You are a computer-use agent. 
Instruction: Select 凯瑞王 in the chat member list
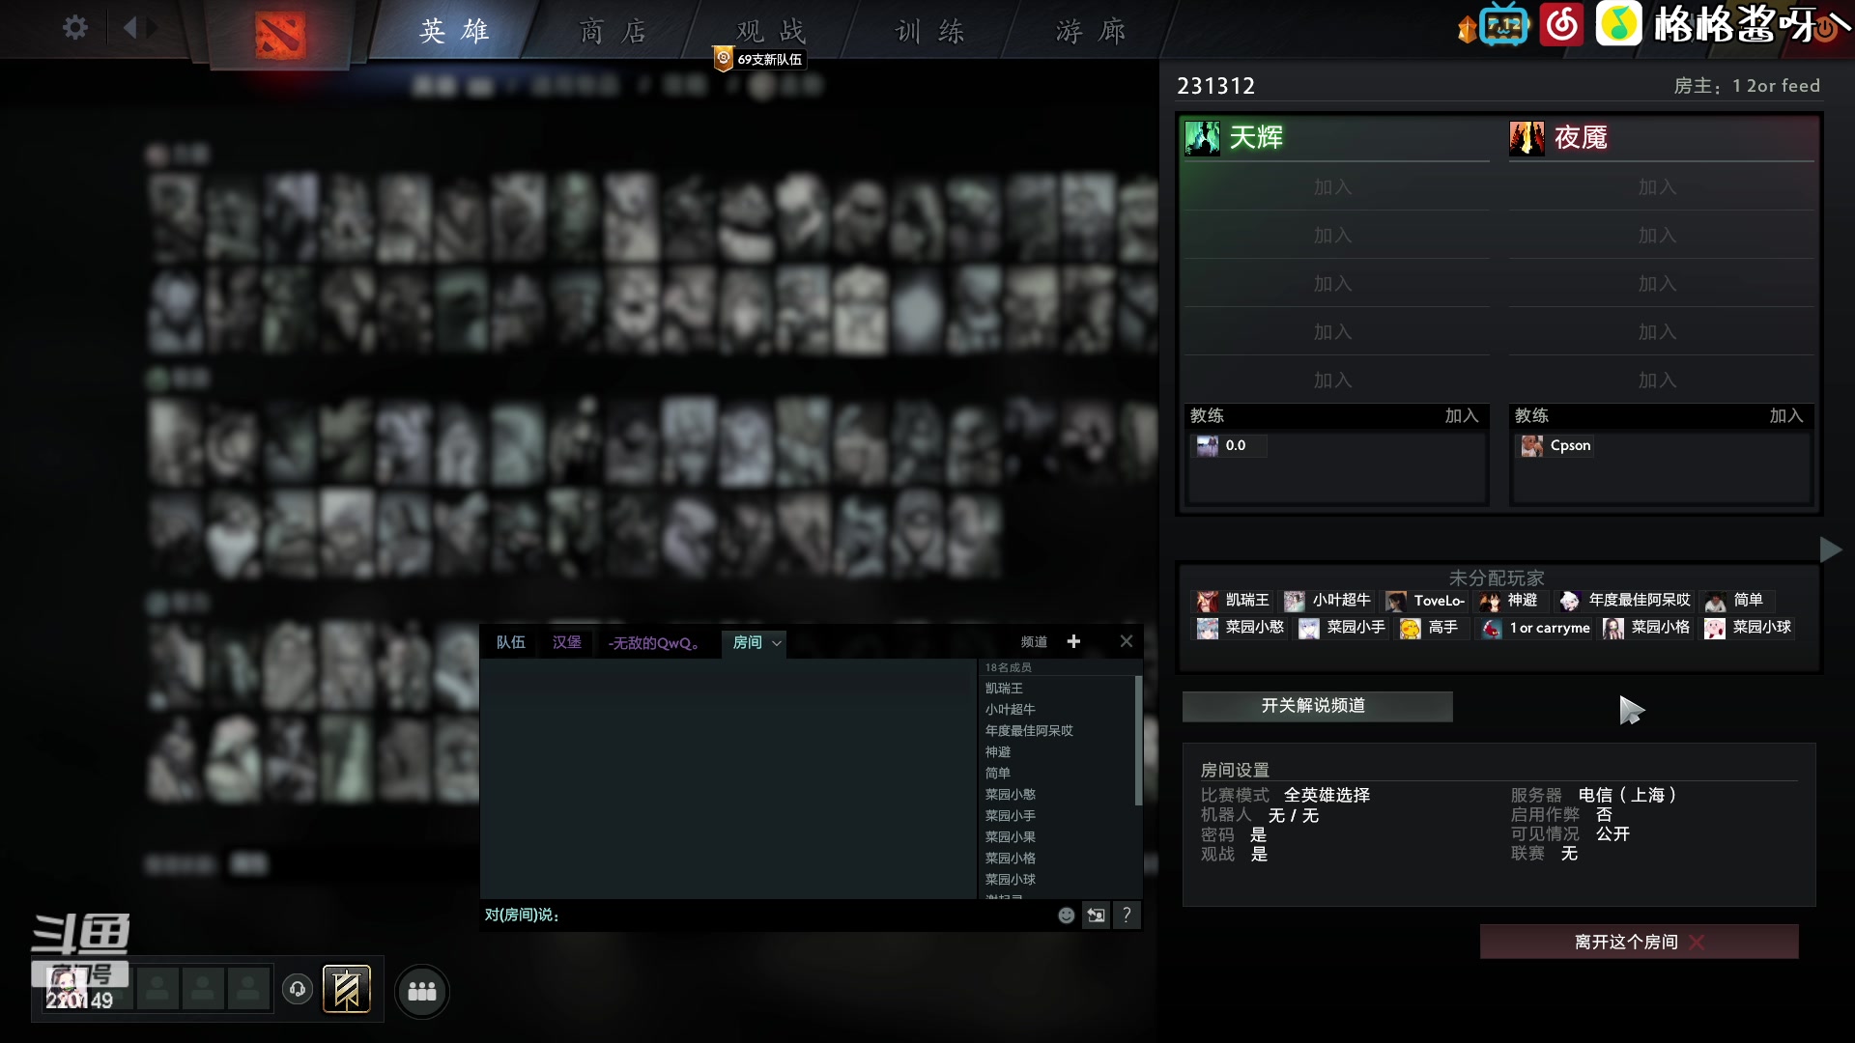1004,689
